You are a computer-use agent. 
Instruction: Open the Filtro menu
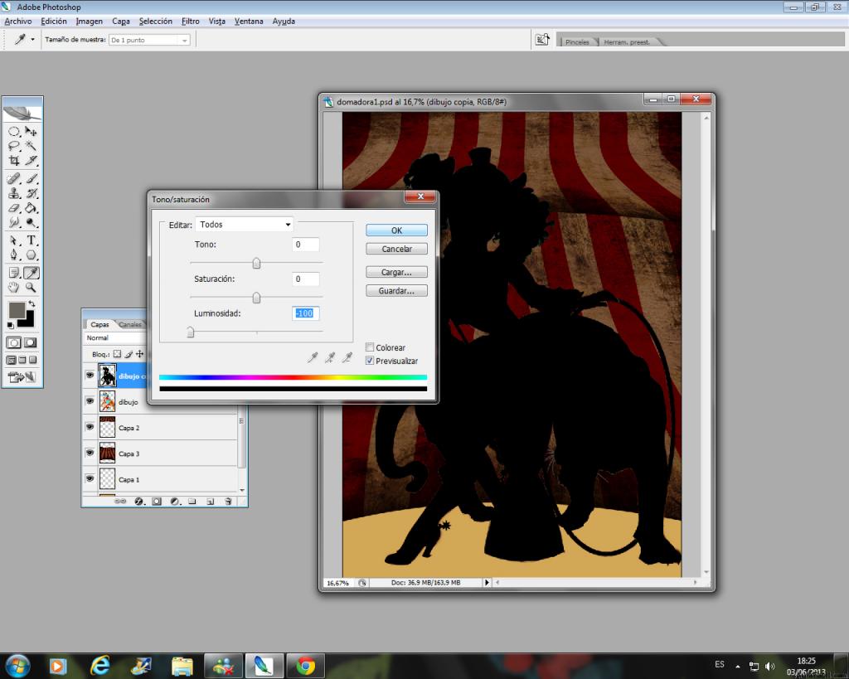(190, 21)
